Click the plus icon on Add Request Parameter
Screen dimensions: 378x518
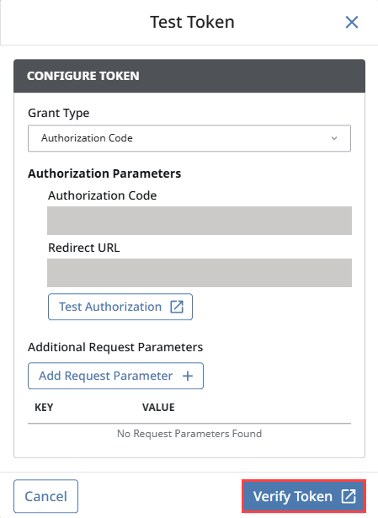[x=188, y=376]
